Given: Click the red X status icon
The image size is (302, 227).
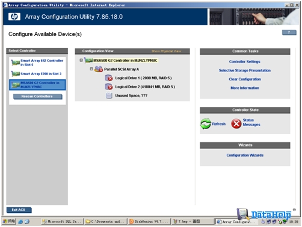Looking at the screenshot, I should [236, 124].
